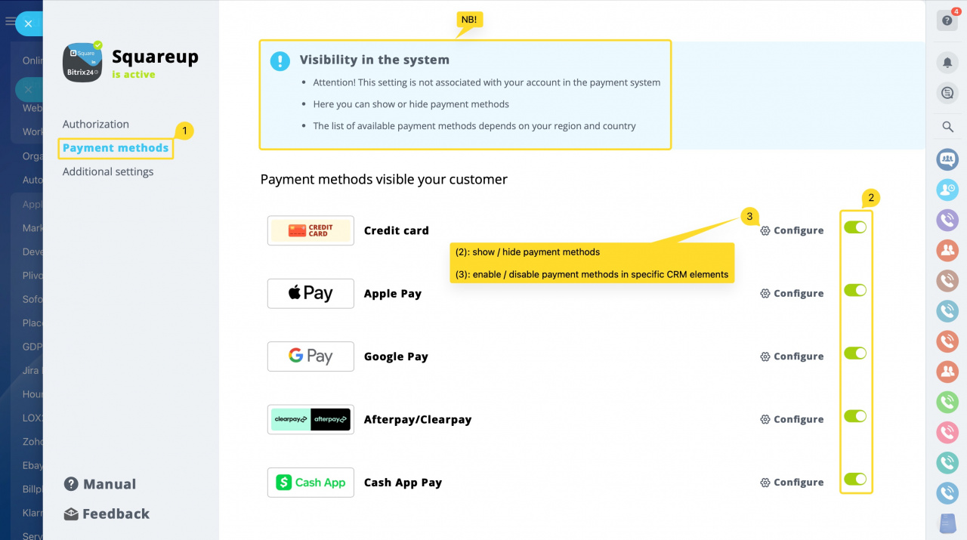The height and width of the screenshot is (540, 967).
Task: Switch off the Cash App Pay toggle
Action: tap(855, 479)
